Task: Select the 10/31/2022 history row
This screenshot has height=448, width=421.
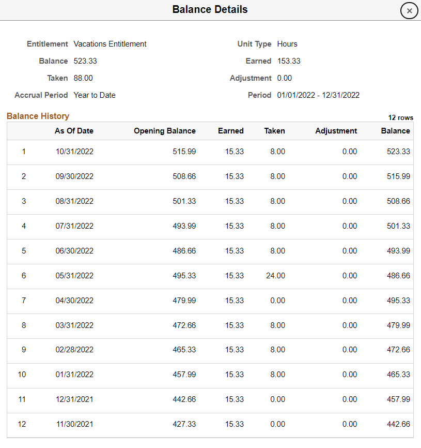Action: pos(74,152)
